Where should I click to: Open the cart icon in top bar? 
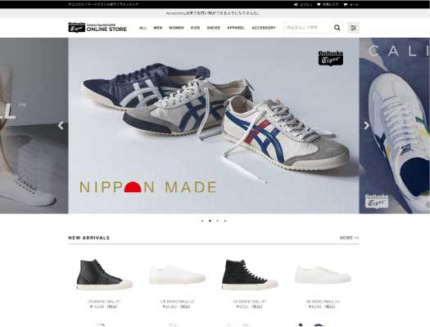346,5
